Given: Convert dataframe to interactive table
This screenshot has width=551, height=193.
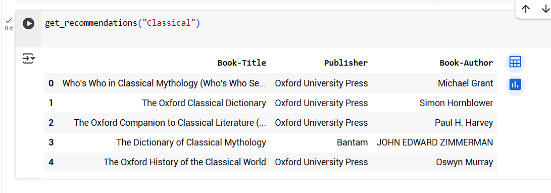Looking at the screenshot, I should click(x=515, y=63).
